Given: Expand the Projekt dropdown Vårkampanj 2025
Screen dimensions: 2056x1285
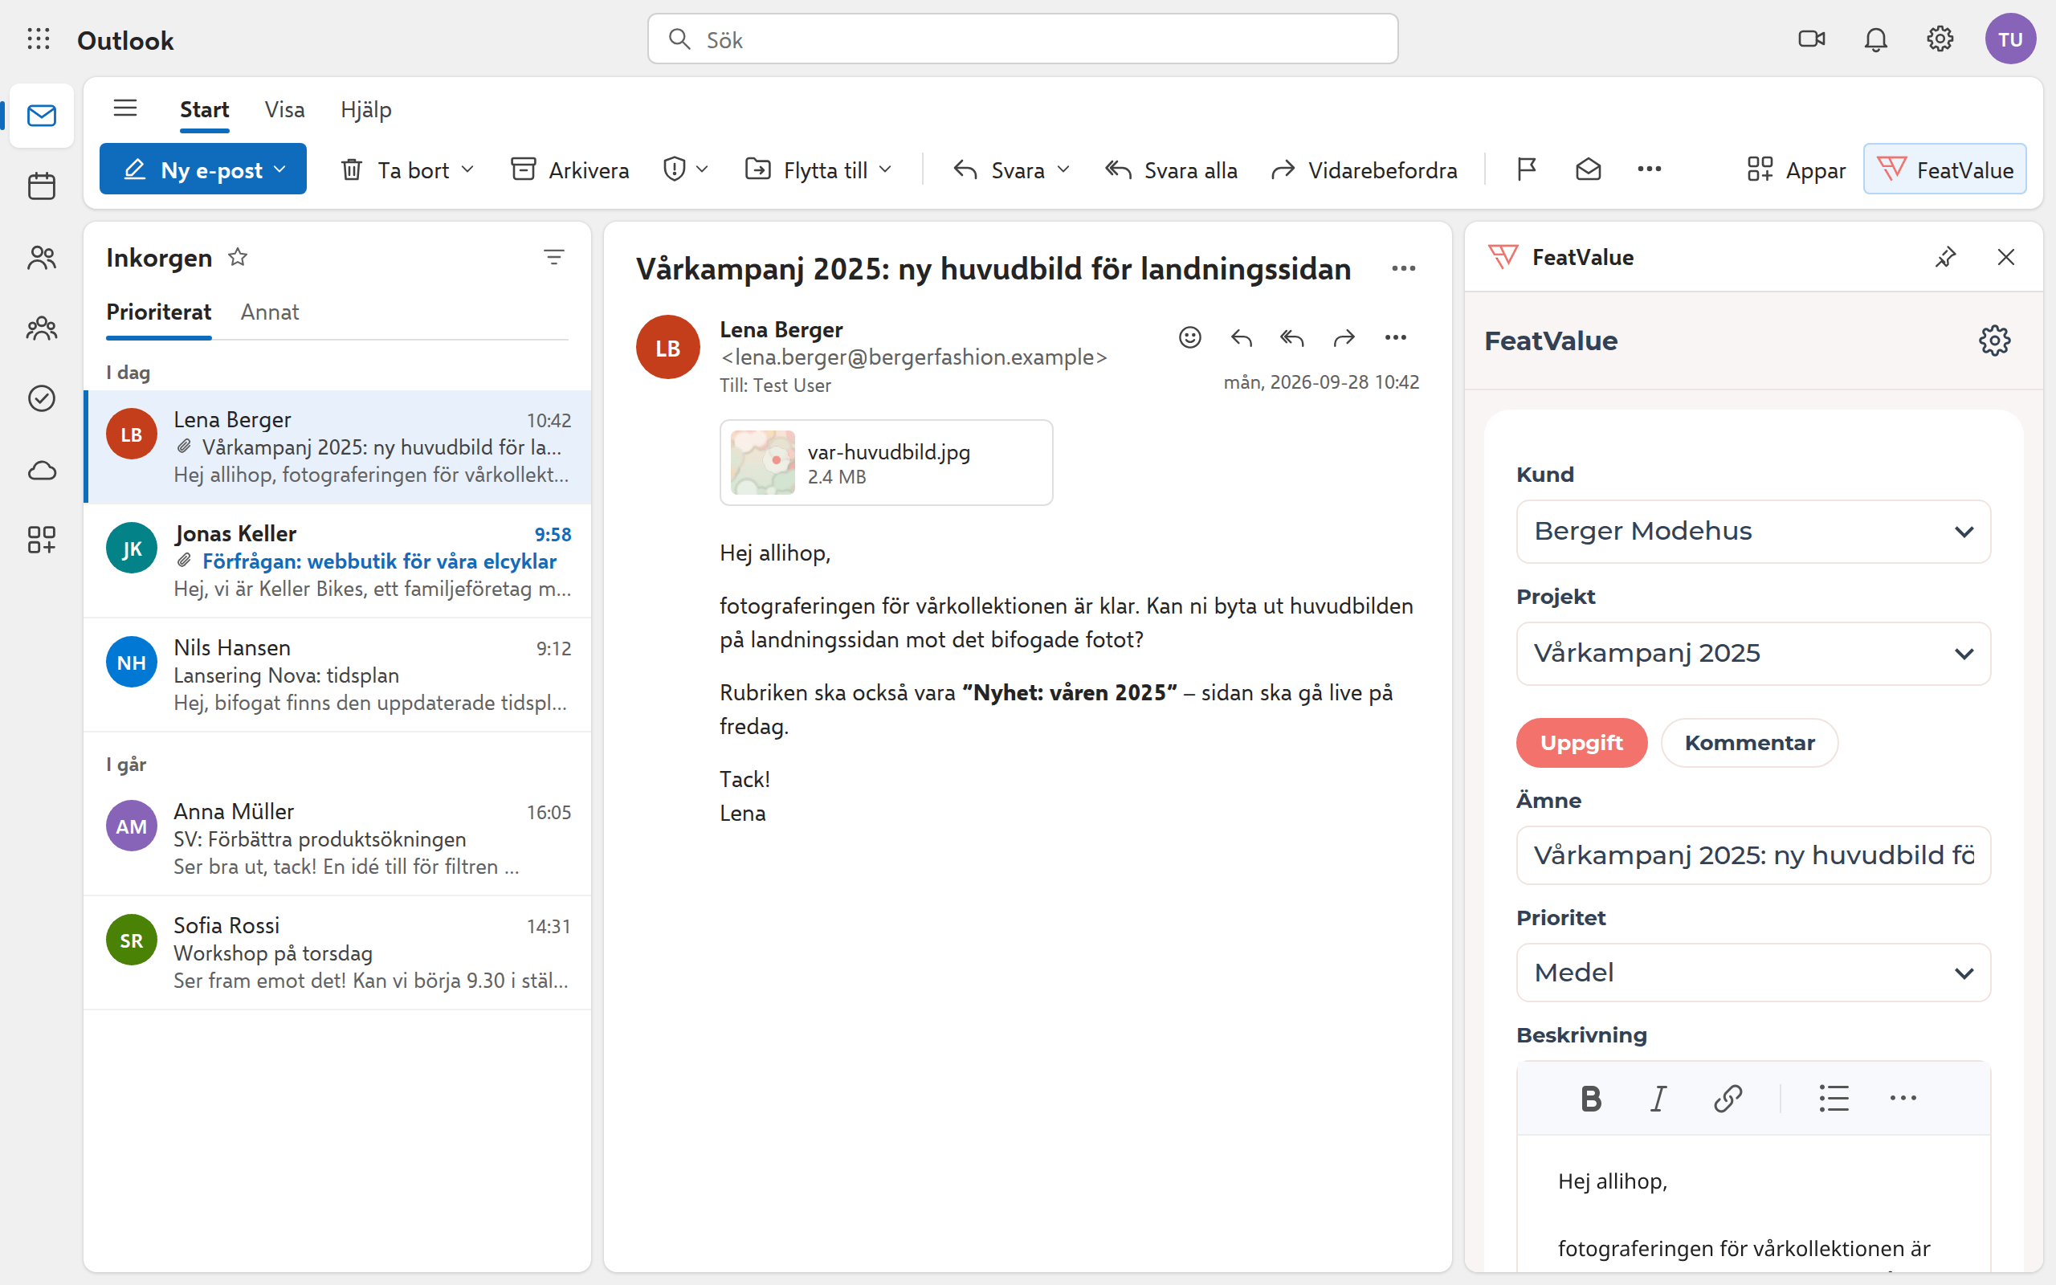Looking at the screenshot, I should tap(1752, 654).
